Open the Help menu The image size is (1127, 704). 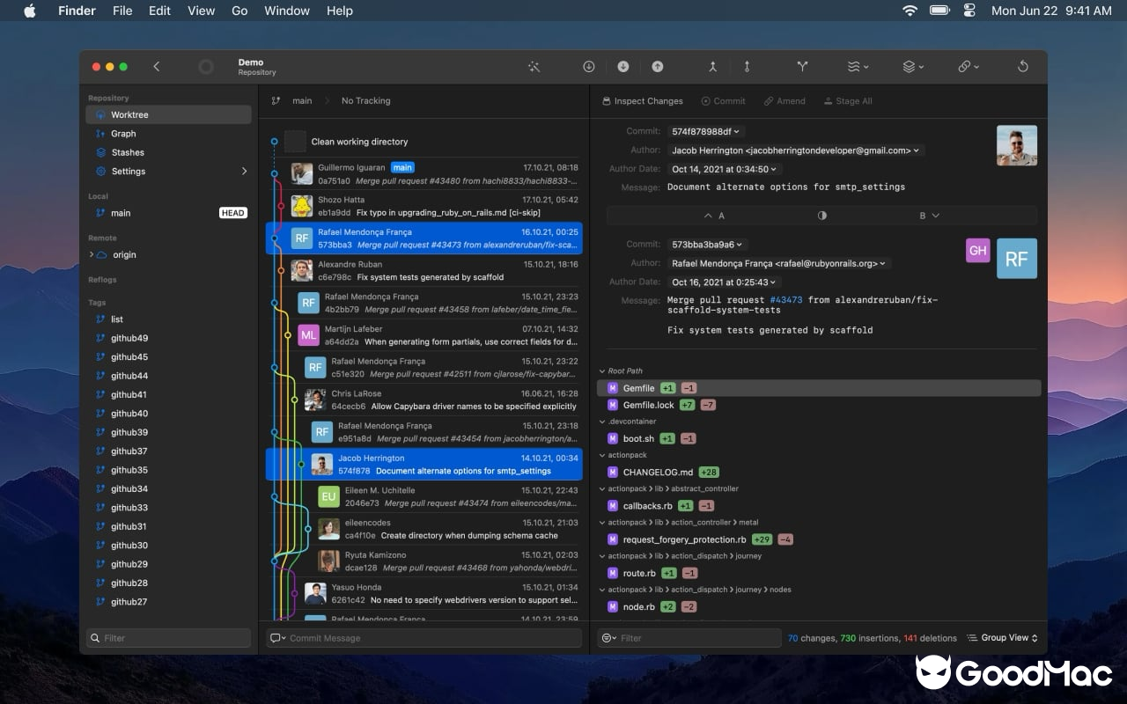340,11
